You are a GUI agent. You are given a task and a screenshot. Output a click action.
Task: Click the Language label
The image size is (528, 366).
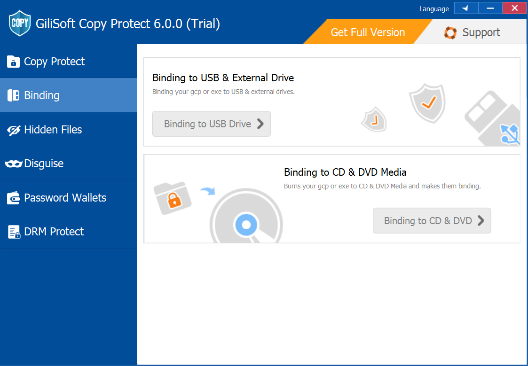pyautogui.click(x=433, y=9)
